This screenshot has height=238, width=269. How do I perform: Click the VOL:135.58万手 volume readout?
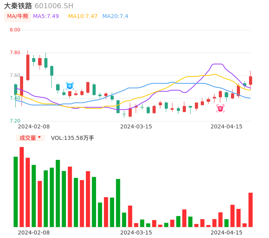(73, 138)
